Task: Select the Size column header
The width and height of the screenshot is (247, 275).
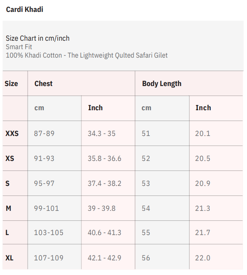Action: (11, 84)
